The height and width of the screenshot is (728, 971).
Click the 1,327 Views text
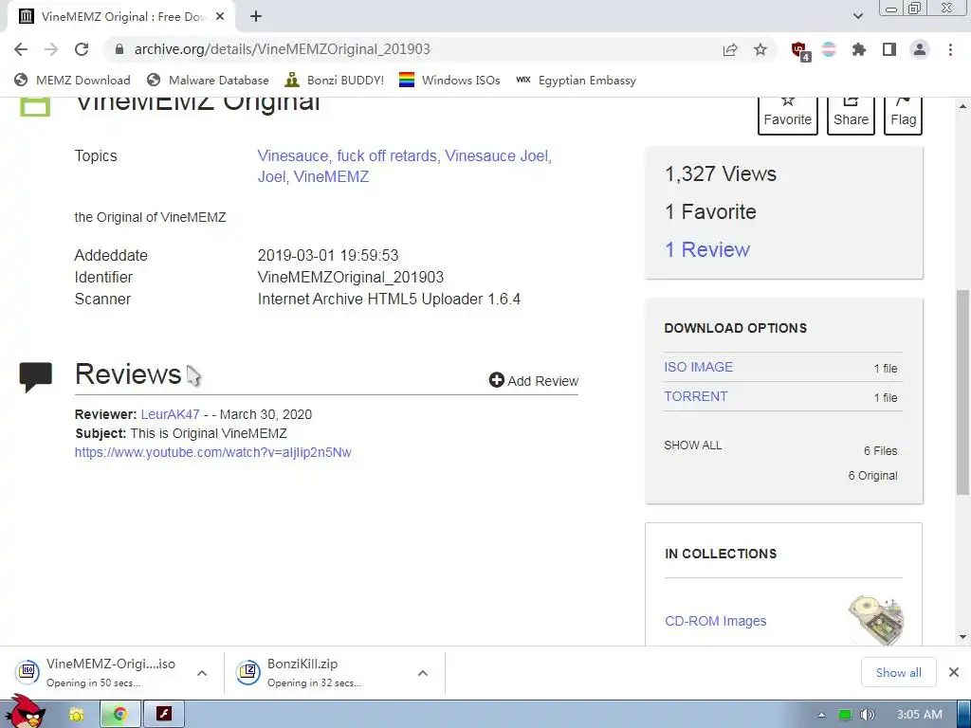721,174
